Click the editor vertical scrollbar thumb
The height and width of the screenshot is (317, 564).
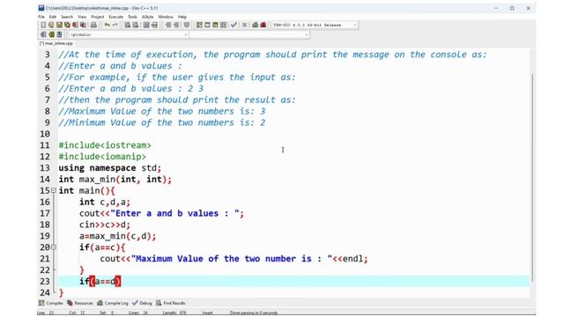532,178
